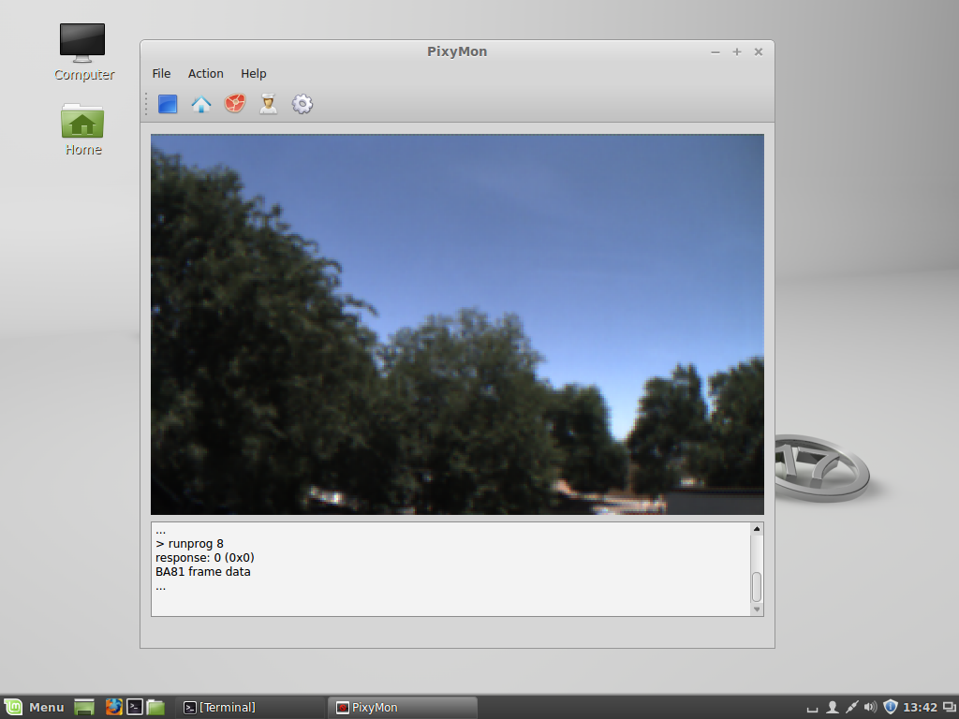Screen dimensions: 959x719
Task: Click the volume speaker tray icon
Action: pos(871,707)
